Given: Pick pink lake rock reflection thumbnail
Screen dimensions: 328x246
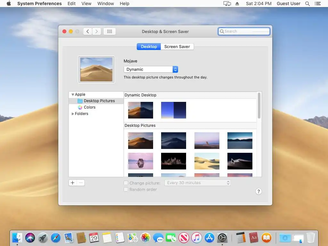Looking at the screenshot, I should (141, 161).
